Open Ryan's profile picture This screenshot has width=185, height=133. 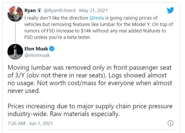(x=15, y=14)
